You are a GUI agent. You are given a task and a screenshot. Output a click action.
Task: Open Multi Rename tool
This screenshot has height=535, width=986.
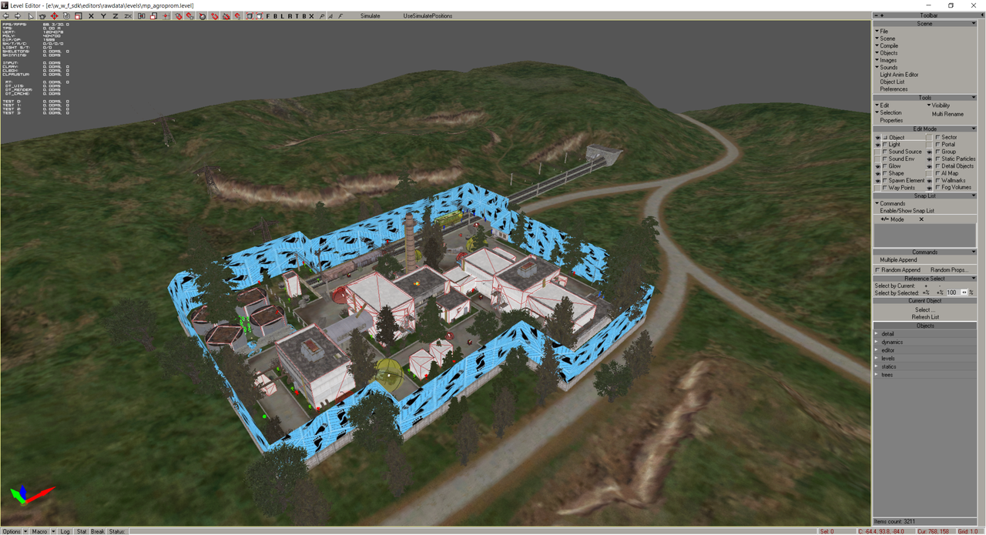click(947, 114)
